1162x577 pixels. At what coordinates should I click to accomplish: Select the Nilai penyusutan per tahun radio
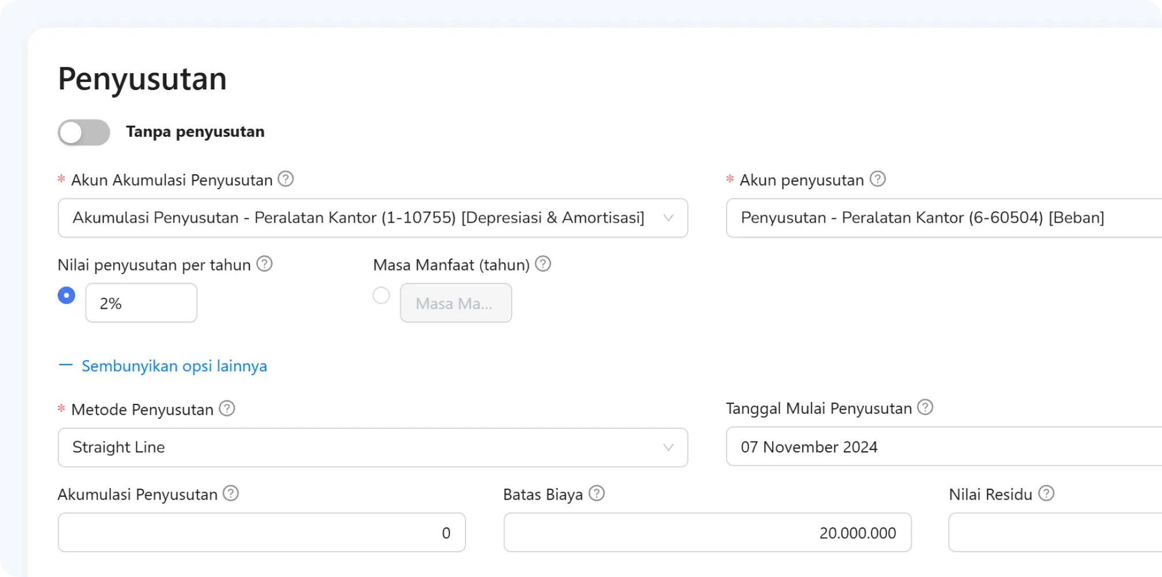(66, 295)
